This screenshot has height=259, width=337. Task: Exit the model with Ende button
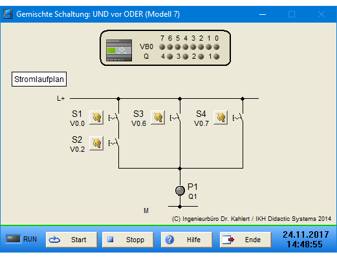point(246,240)
